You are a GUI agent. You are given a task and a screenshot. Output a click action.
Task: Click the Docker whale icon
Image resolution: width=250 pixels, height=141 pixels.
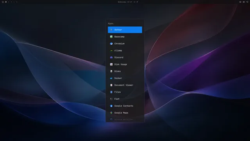111,78
